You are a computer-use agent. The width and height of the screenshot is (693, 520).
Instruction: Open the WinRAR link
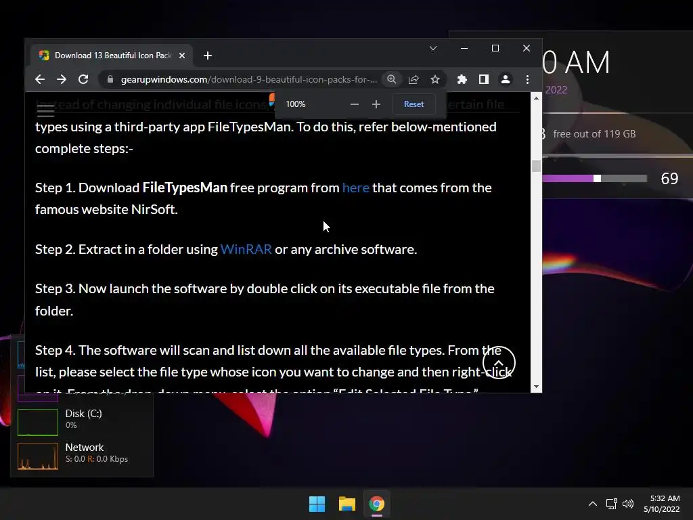pyautogui.click(x=246, y=249)
